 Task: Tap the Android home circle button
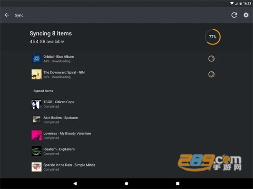click(126, 183)
